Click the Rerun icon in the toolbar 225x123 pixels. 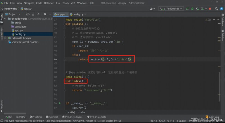187,9
